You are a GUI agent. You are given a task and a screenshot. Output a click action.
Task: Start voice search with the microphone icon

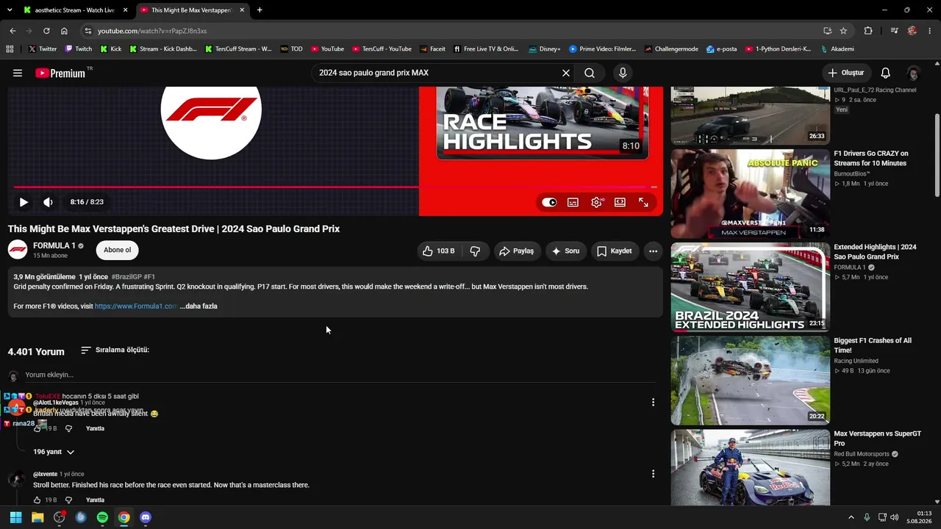pyautogui.click(x=623, y=73)
